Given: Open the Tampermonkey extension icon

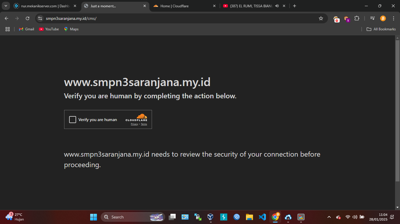Looking at the screenshot, I should point(347,19).
